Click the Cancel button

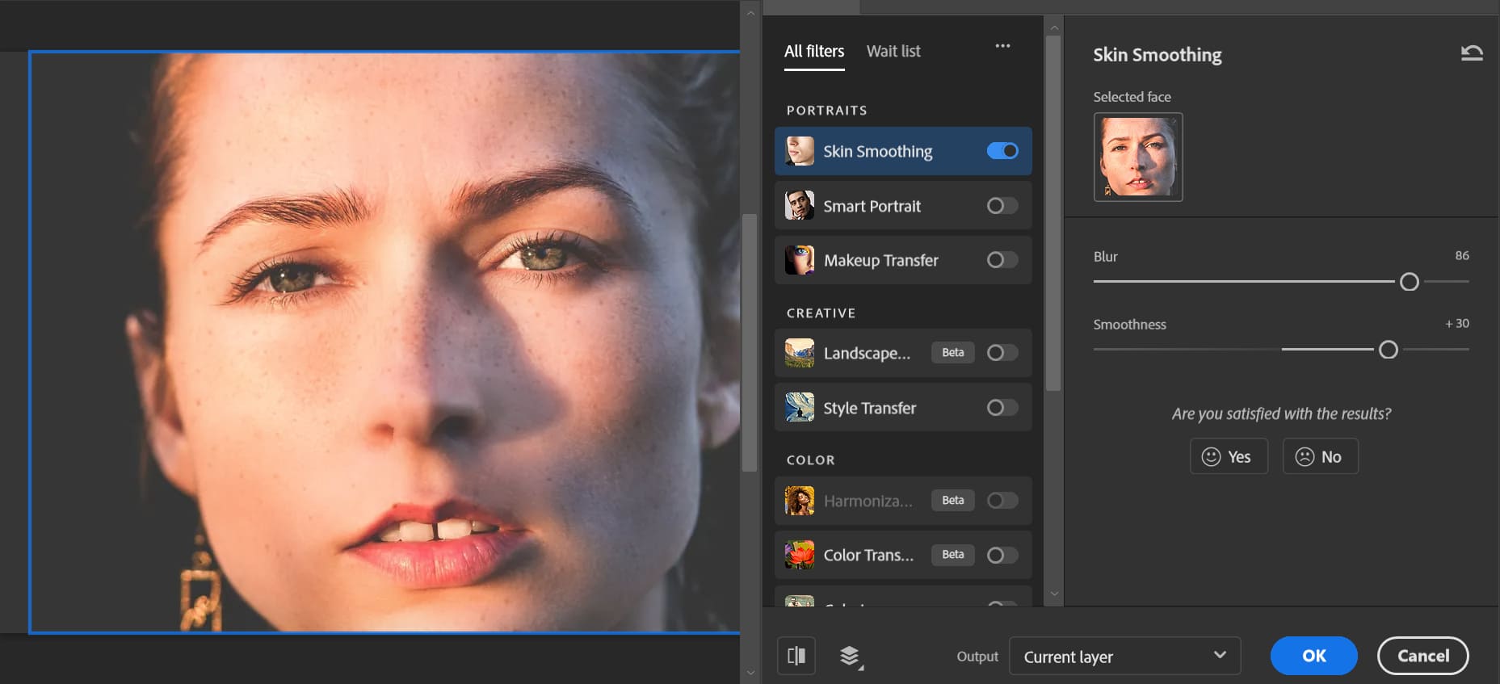coord(1423,656)
